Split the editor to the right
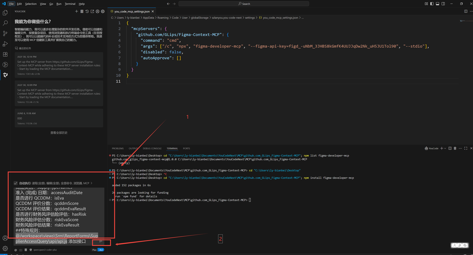The height and width of the screenshot is (255, 473). point(466,11)
